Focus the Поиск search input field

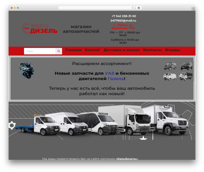pyautogui.click(x=40, y=51)
